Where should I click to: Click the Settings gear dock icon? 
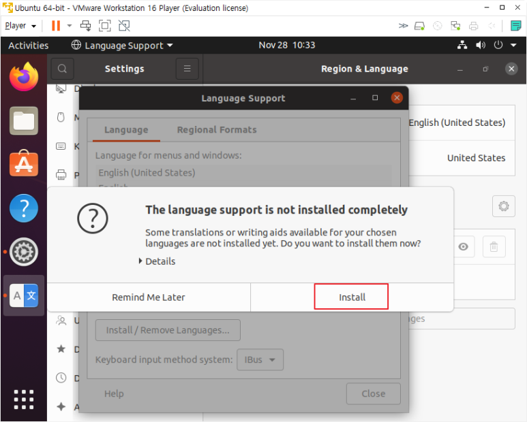24,252
